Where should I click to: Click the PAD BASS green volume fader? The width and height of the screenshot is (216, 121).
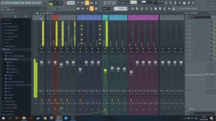(x=105, y=71)
